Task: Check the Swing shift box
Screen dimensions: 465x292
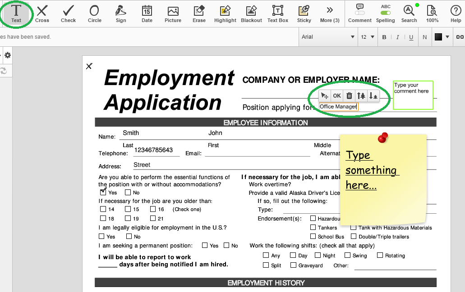Action: 347,255
